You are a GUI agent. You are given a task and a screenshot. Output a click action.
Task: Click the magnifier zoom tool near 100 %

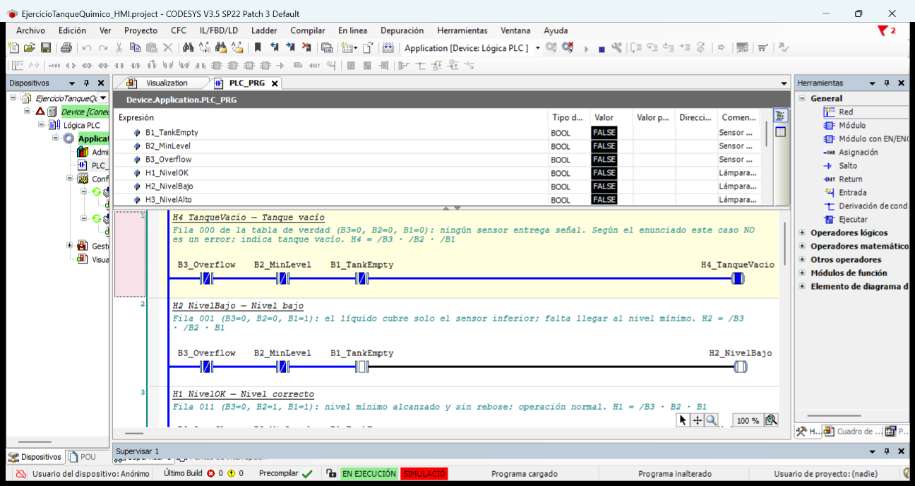pos(711,420)
